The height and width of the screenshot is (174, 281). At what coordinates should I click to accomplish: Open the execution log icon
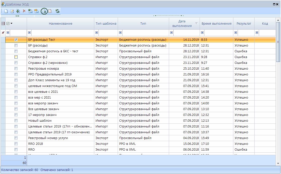(50, 11)
